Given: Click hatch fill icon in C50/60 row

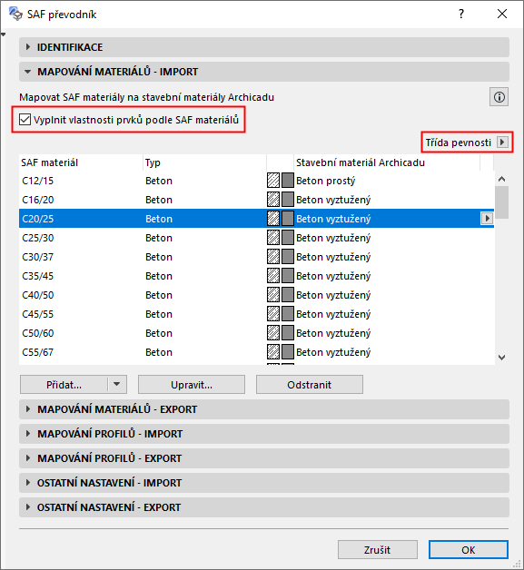Looking at the screenshot, I should click(x=273, y=332).
